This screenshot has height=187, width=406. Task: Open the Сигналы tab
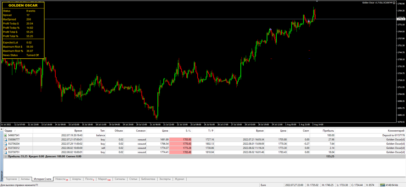(x=120, y=179)
